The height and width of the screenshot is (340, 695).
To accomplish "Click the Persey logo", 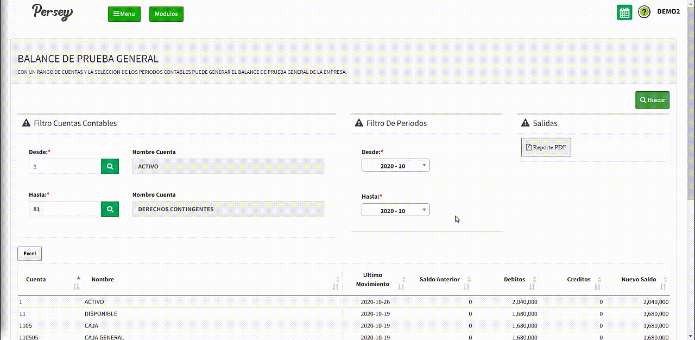I will point(52,12).
